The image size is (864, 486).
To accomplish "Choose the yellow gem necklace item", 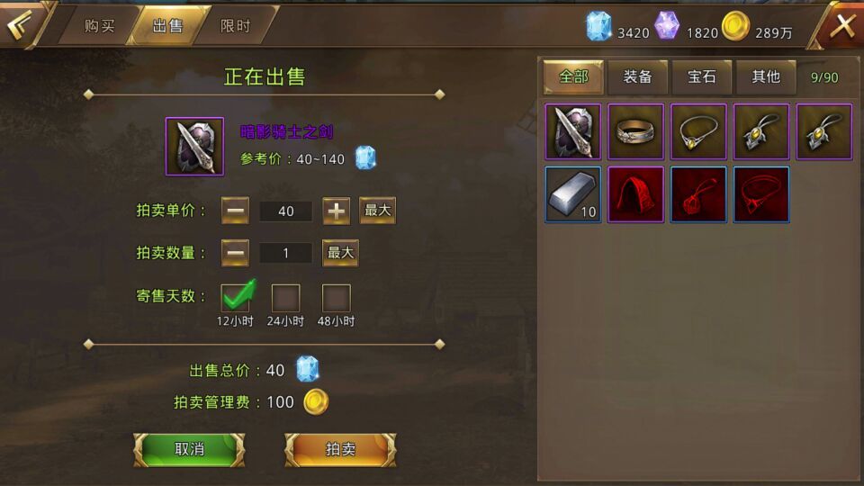I will (698, 131).
